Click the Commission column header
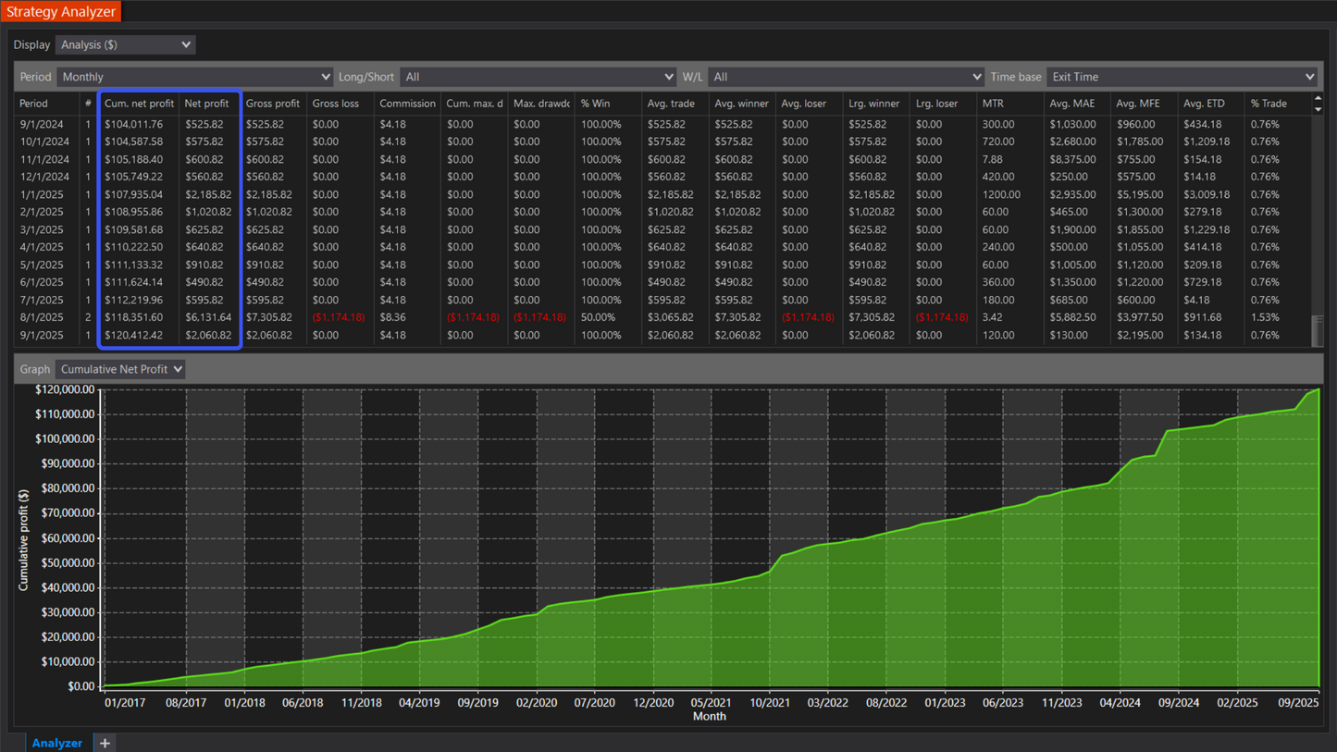This screenshot has width=1337, height=752. [x=407, y=104]
